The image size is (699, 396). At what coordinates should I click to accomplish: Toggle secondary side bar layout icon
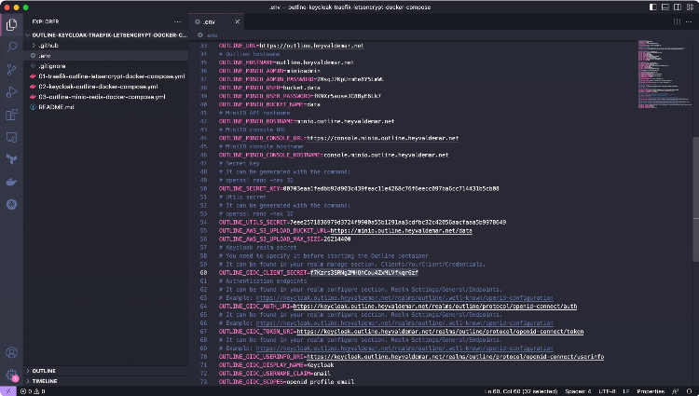click(x=678, y=7)
